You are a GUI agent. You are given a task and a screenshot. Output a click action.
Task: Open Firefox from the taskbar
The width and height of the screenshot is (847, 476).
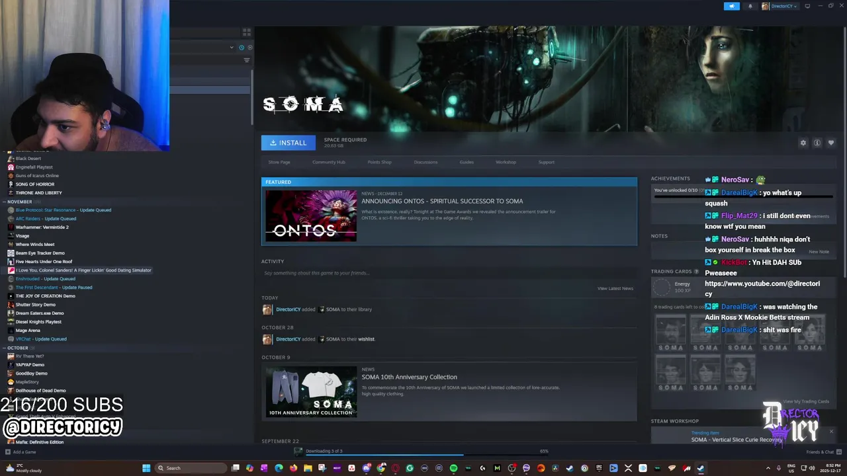pyautogui.click(x=293, y=468)
